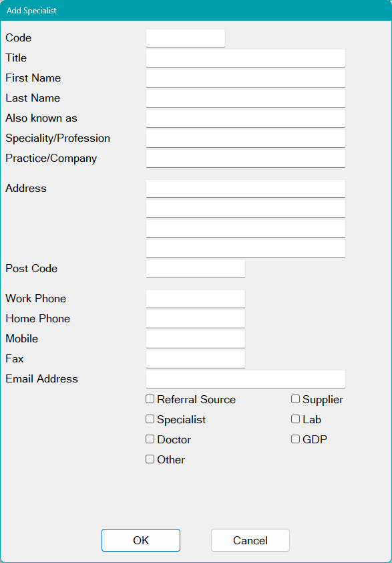This screenshot has height=563, width=392.
Task: Enable the Doctor checkbox
Action: [150, 439]
